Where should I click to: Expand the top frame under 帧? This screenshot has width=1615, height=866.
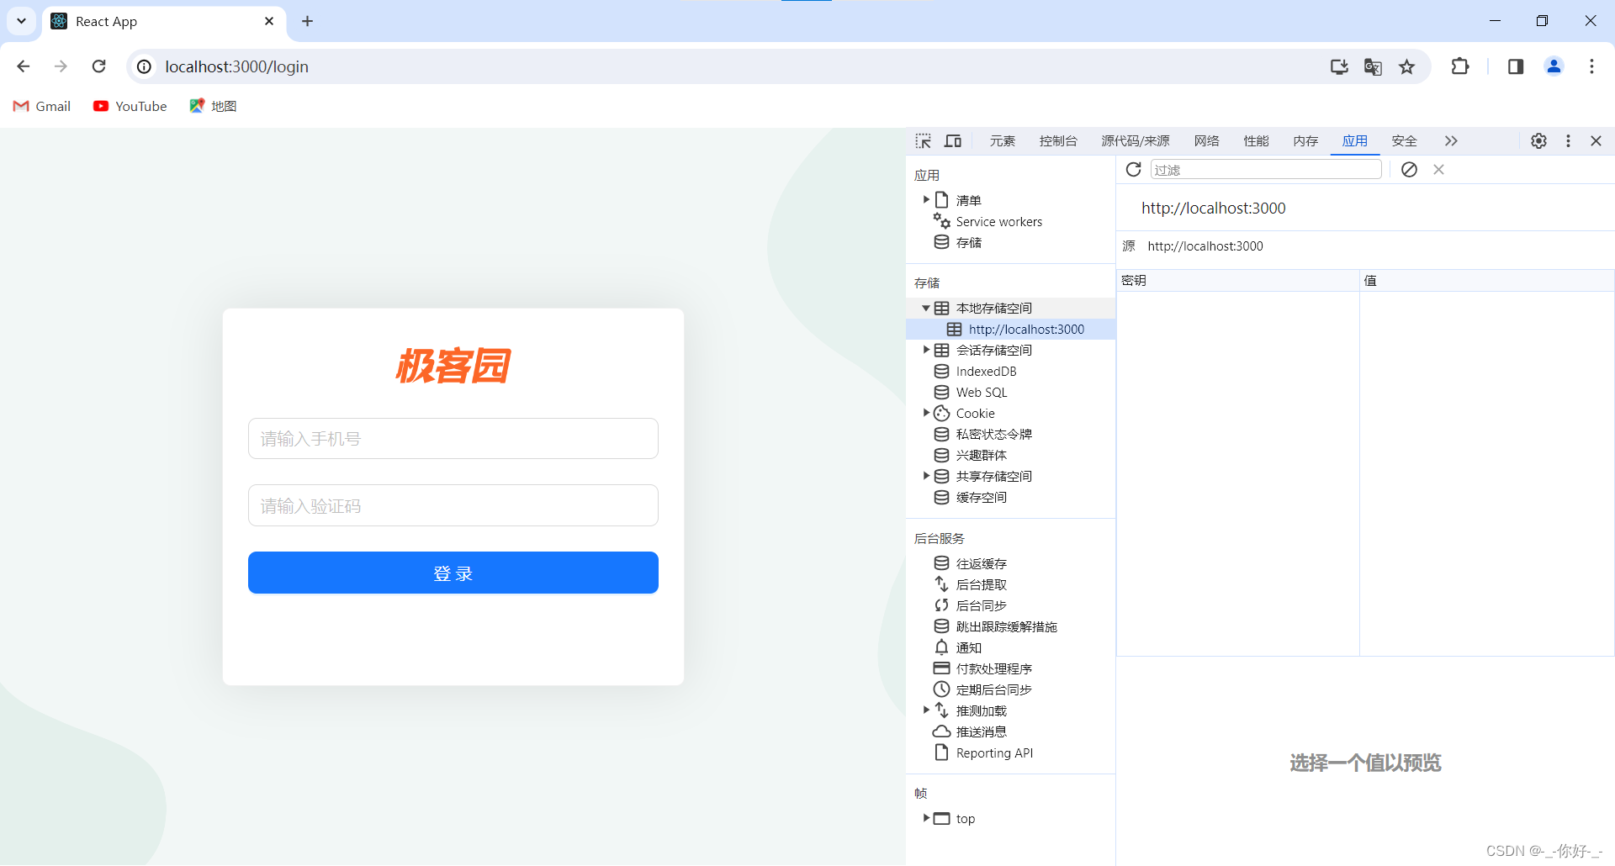tap(928, 818)
